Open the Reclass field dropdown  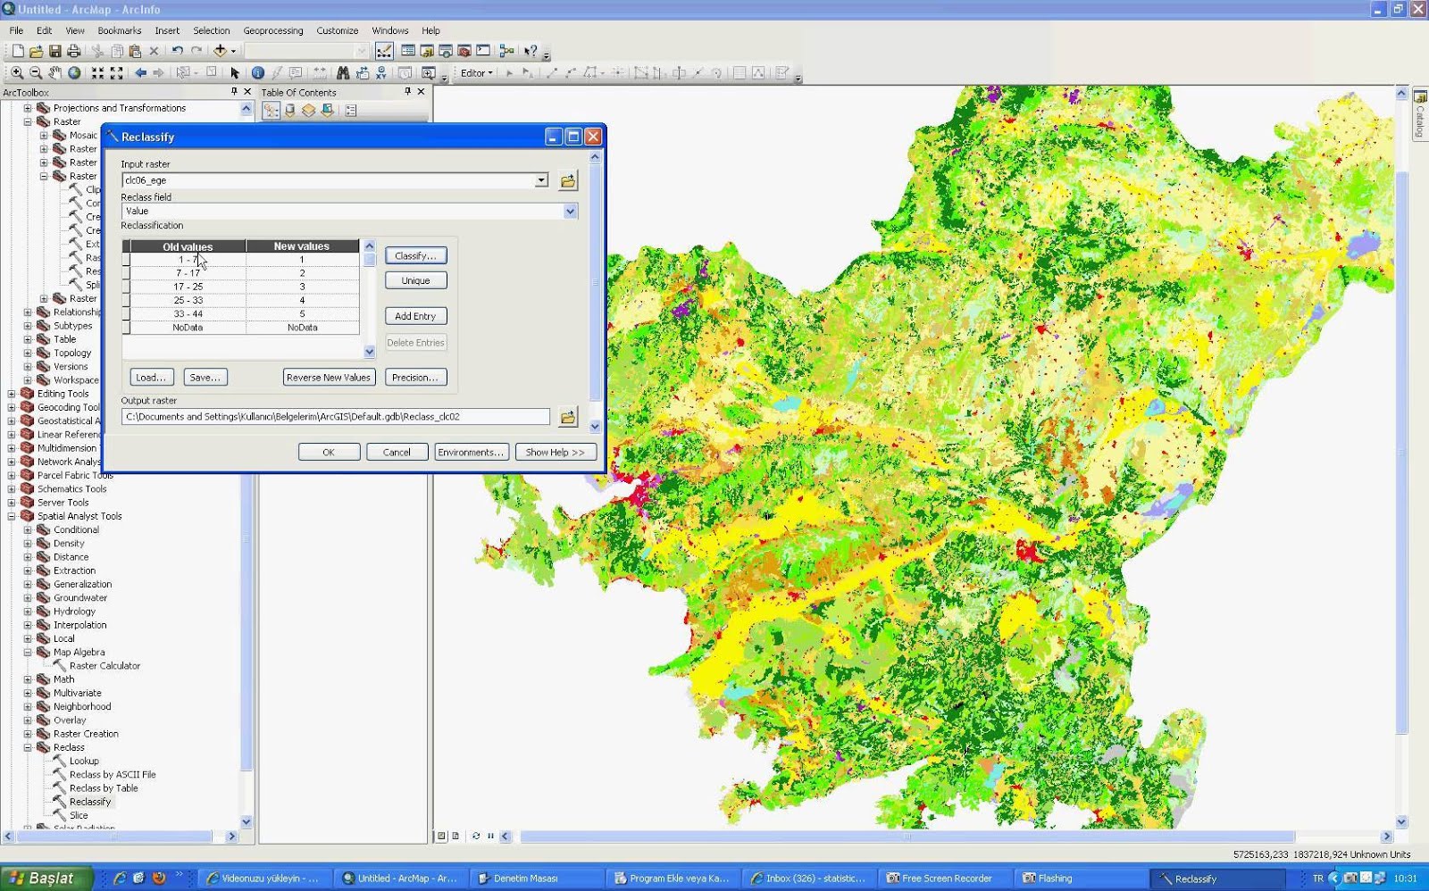pyautogui.click(x=570, y=211)
